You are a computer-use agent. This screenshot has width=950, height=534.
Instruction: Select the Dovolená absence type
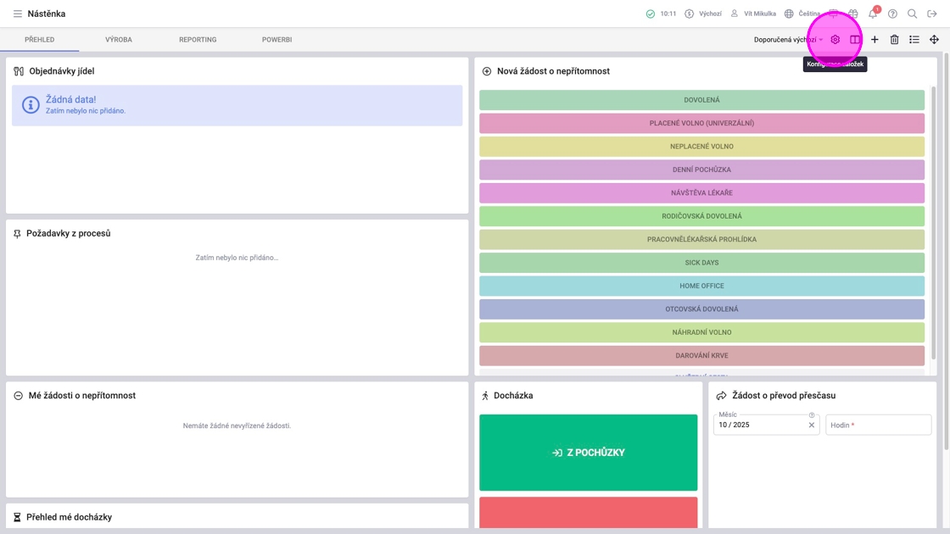[x=701, y=100]
